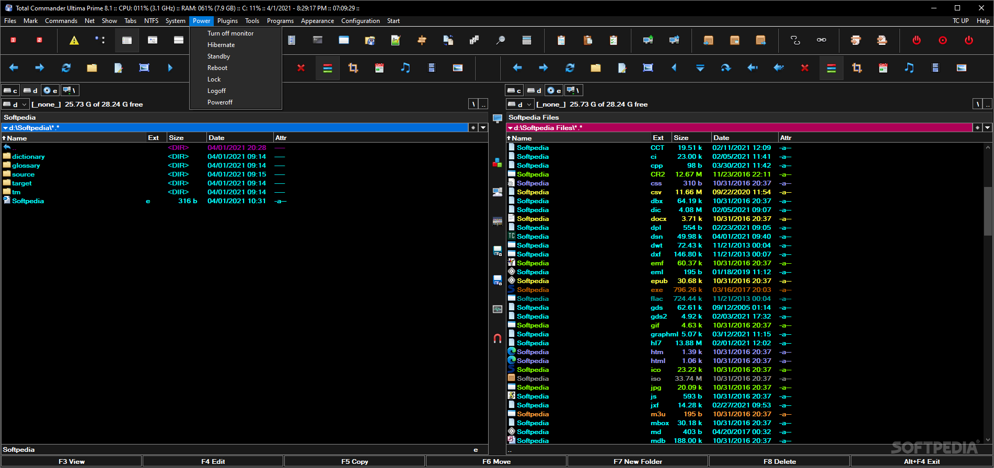Sort right panel by Date column header
The width and height of the screenshot is (994, 468).
pos(744,138)
